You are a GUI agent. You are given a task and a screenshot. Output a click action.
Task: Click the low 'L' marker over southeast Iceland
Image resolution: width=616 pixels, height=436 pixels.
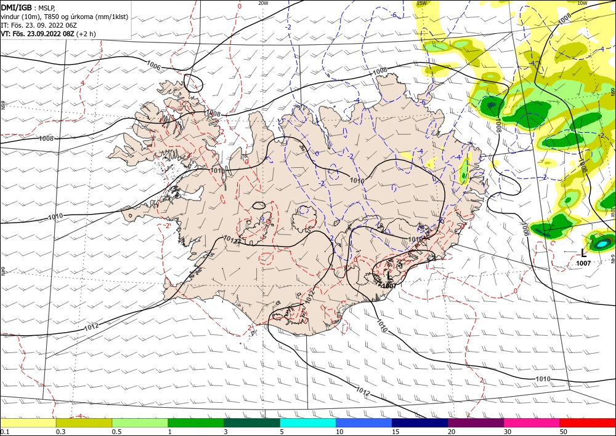[x=389, y=276]
